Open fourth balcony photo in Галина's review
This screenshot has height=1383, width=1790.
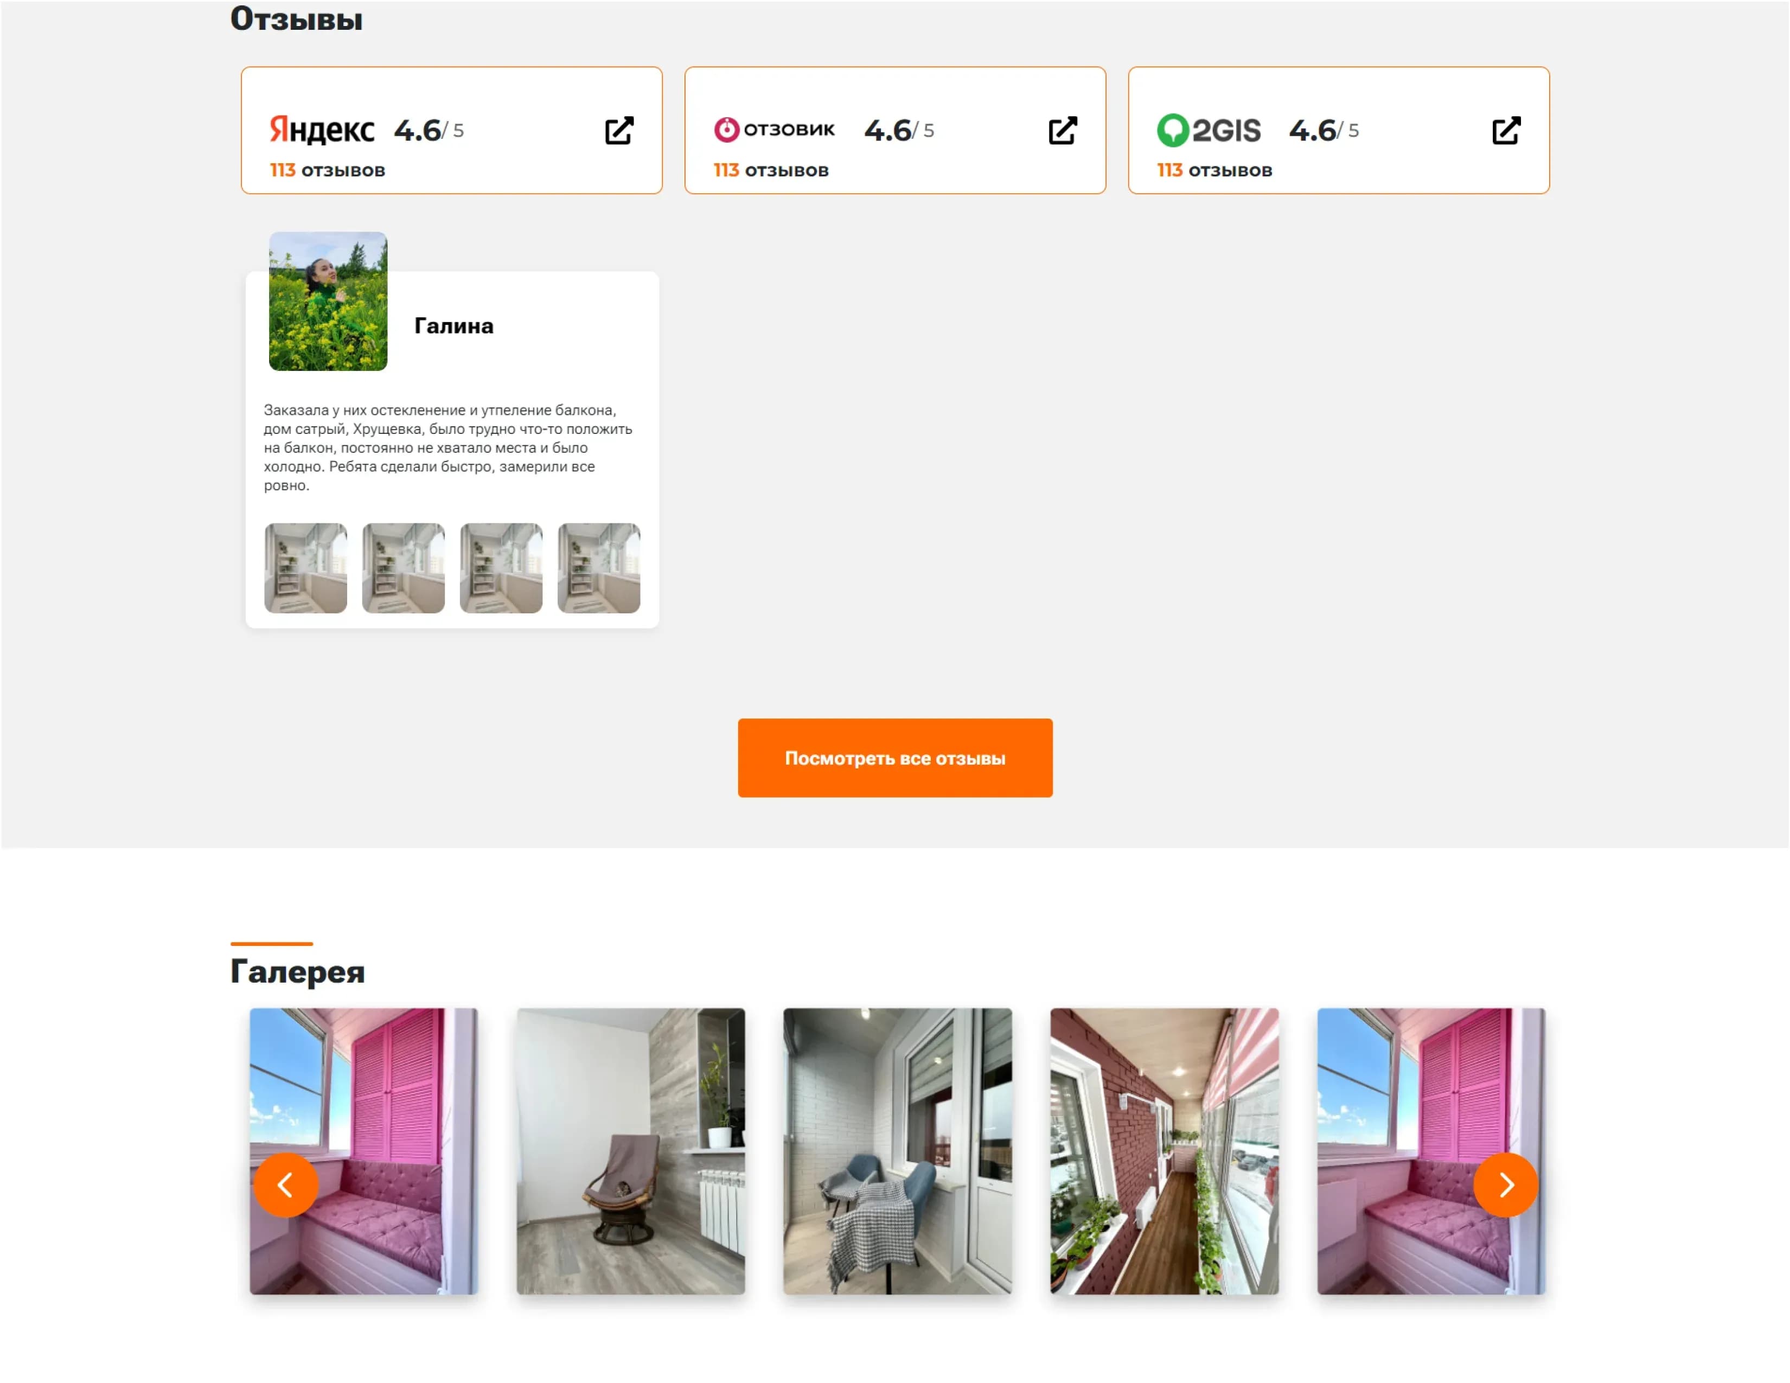tap(598, 568)
